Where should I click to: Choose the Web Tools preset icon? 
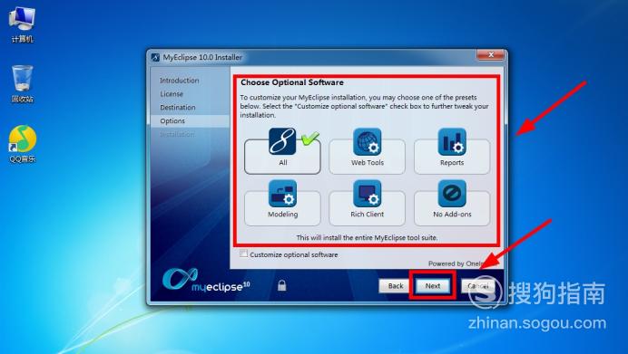368,141
